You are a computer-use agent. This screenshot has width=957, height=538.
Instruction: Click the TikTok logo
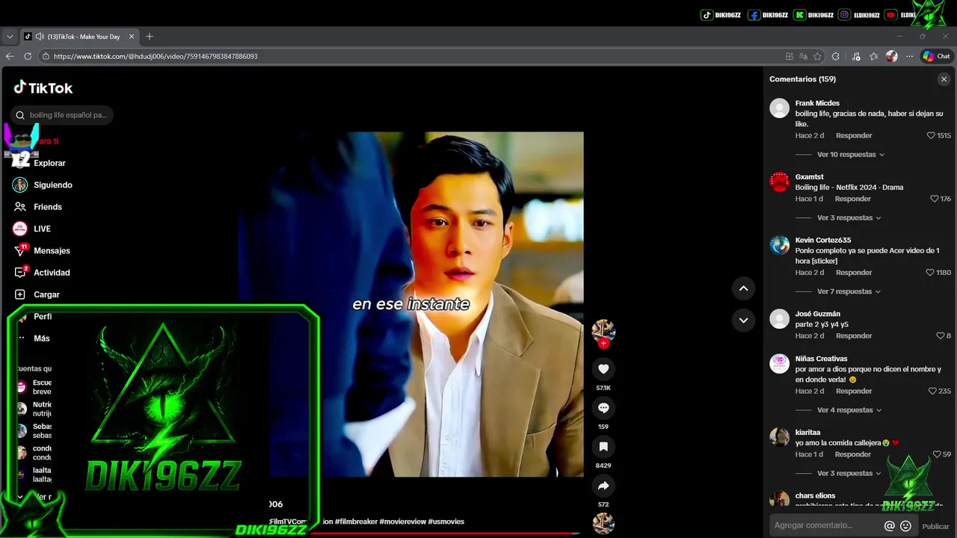43,87
